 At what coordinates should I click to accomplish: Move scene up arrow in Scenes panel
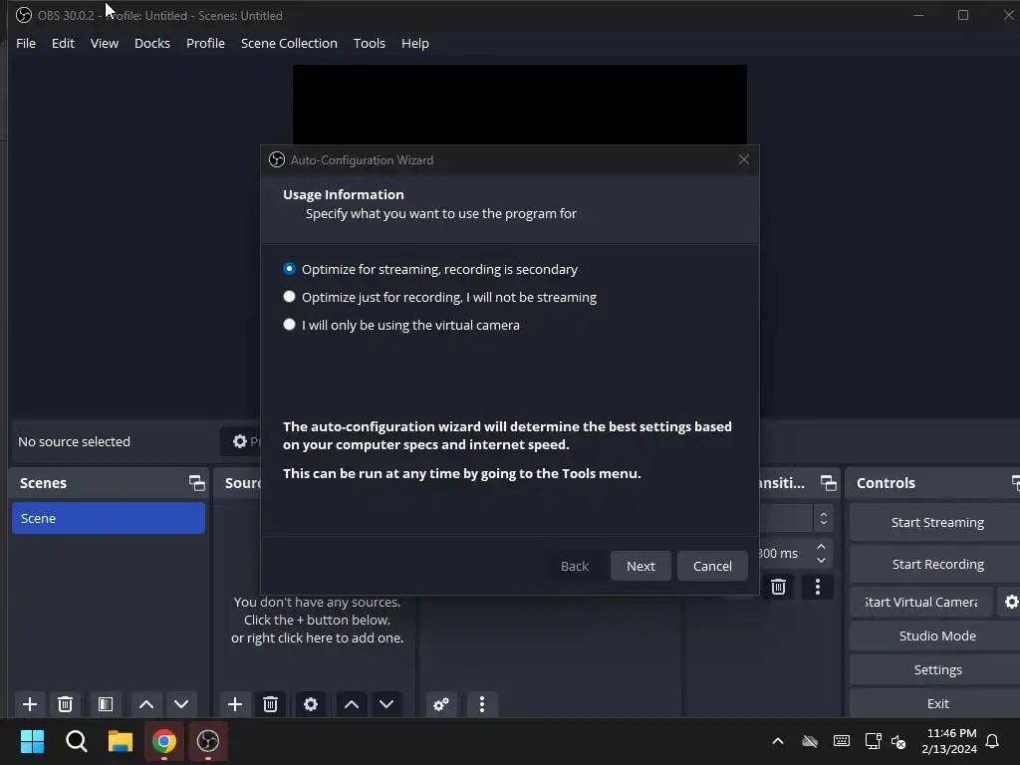click(x=146, y=704)
